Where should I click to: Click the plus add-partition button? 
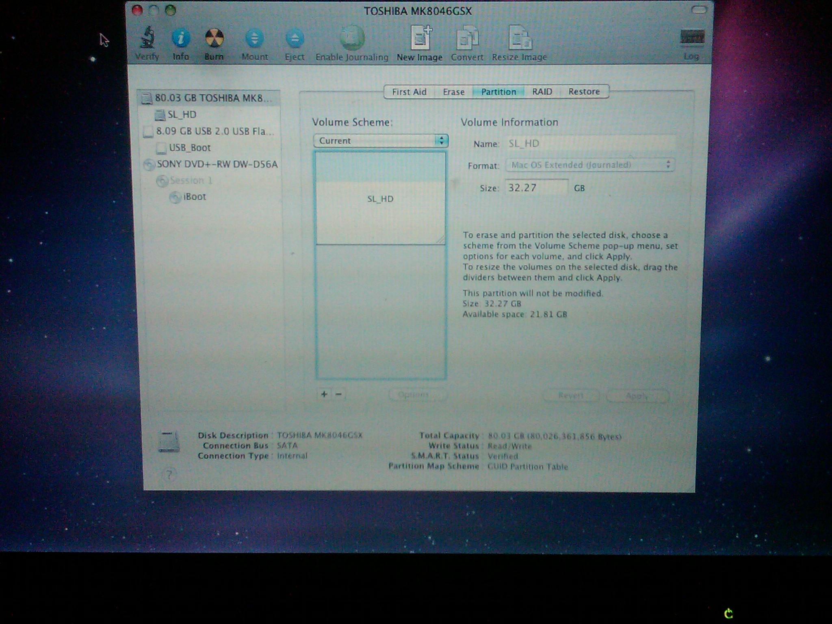point(324,394)
